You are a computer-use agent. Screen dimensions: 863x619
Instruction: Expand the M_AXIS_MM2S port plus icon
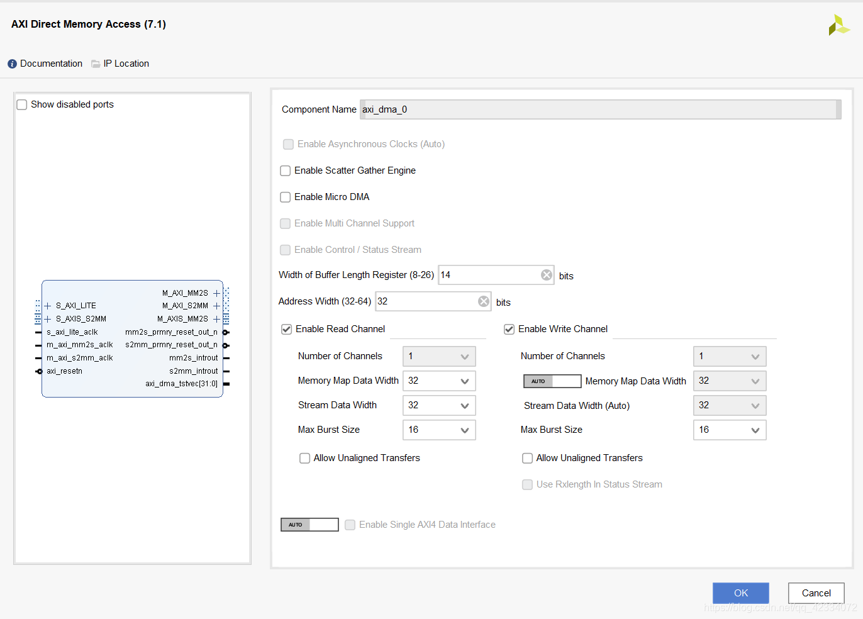(x=216, y=319)
